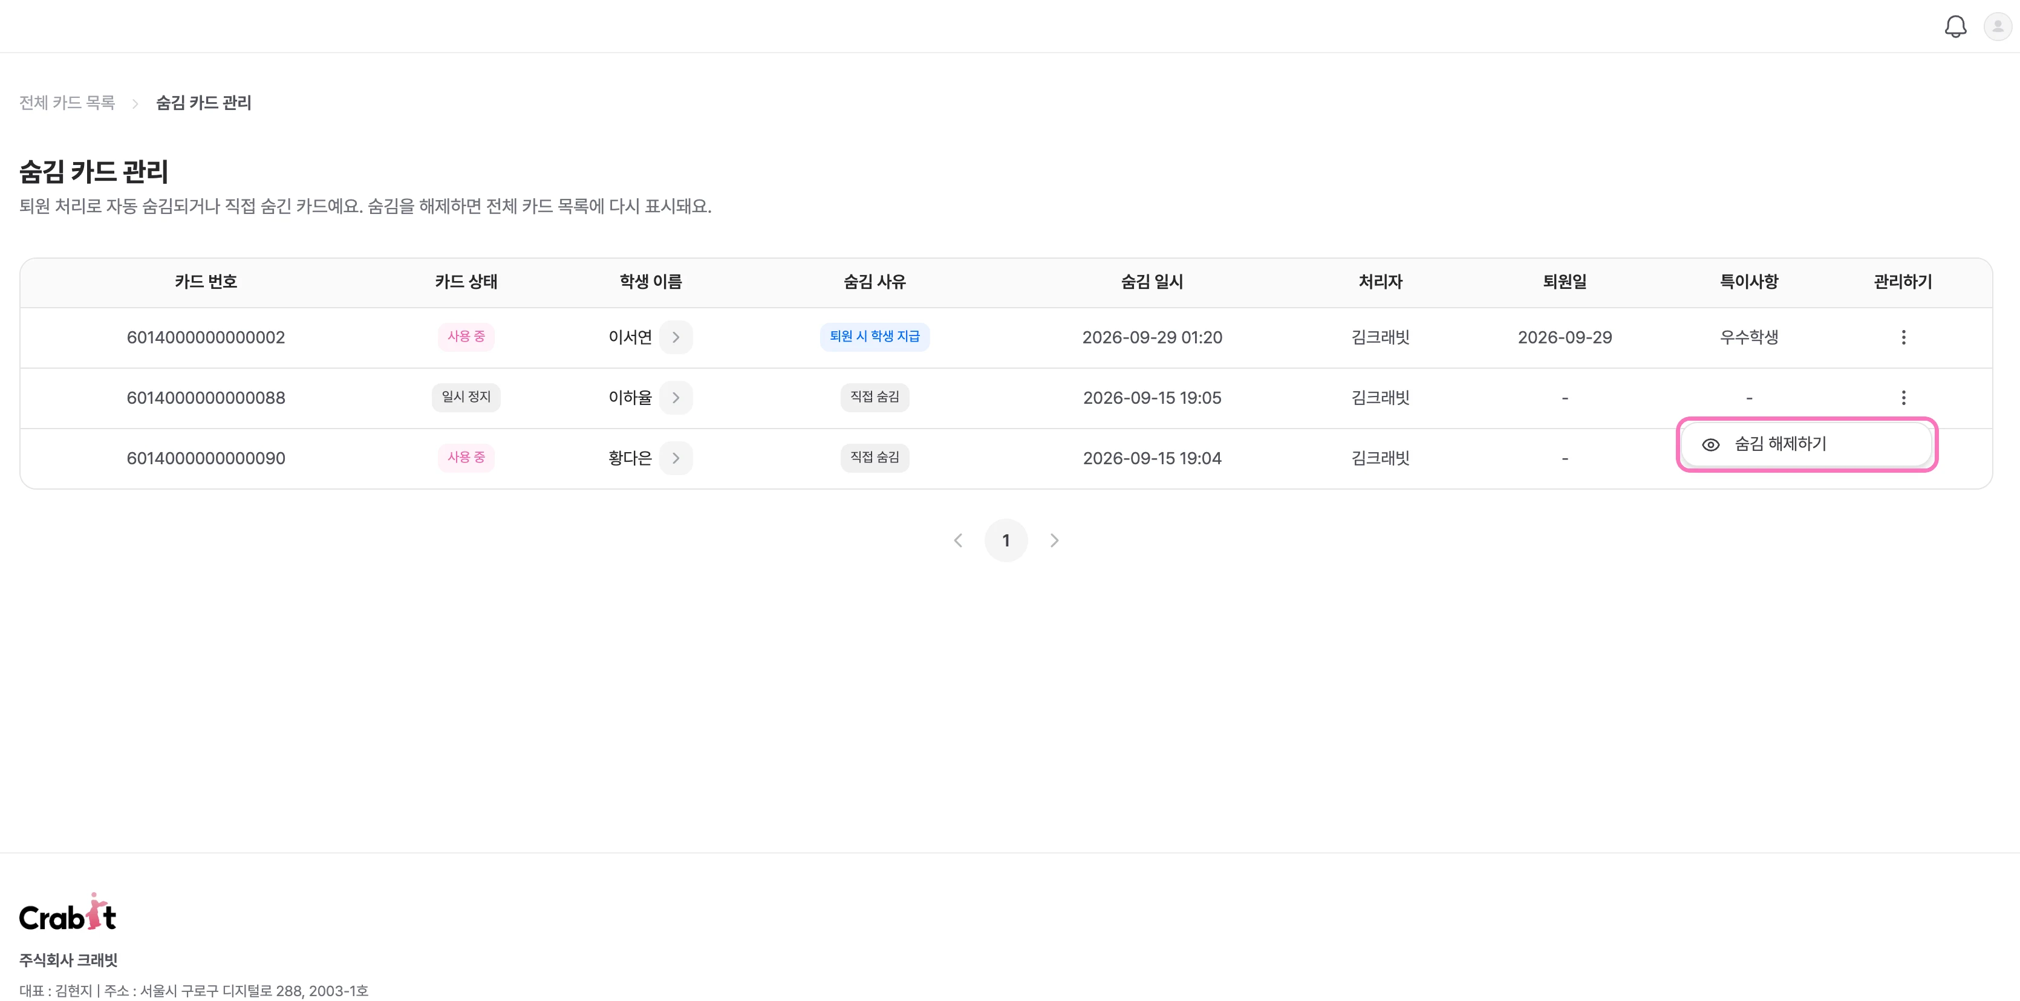Click the 숨김 카드 관리 breadcrumb
Viewport: 2020px width, 1001px height.
203,103
